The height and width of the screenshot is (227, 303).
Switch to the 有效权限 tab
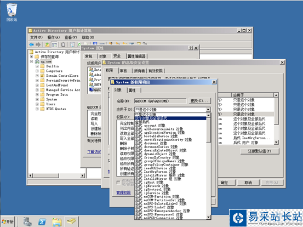(156, 71)
